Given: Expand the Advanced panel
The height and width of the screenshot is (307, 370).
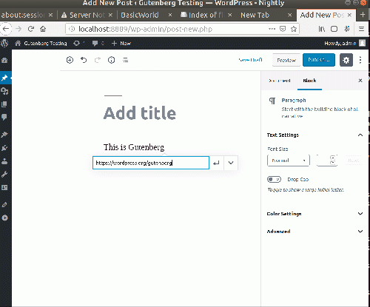Looking at the screenshot, I should click(x=314, y=232).
